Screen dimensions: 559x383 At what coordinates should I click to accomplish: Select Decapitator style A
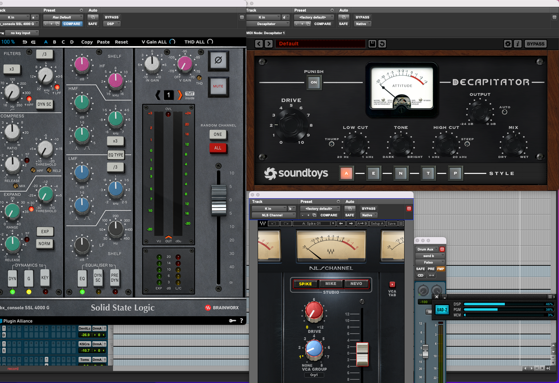point(346,174)
